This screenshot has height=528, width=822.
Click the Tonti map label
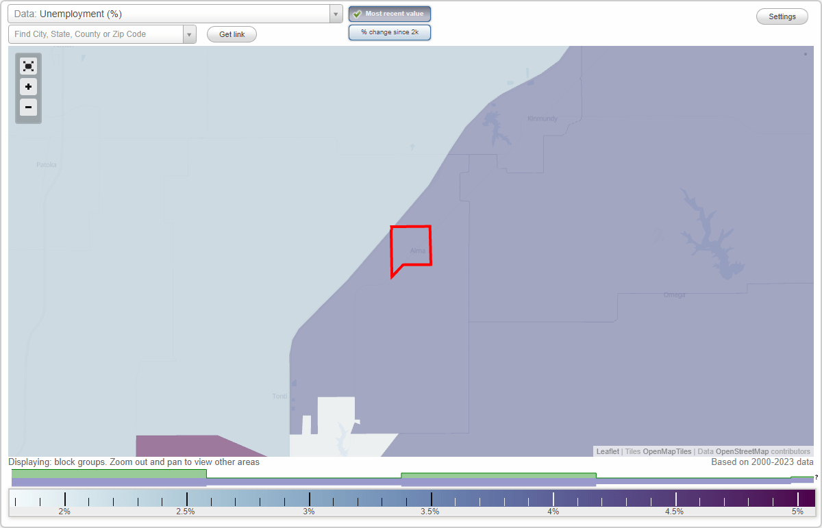coord(279,397)
